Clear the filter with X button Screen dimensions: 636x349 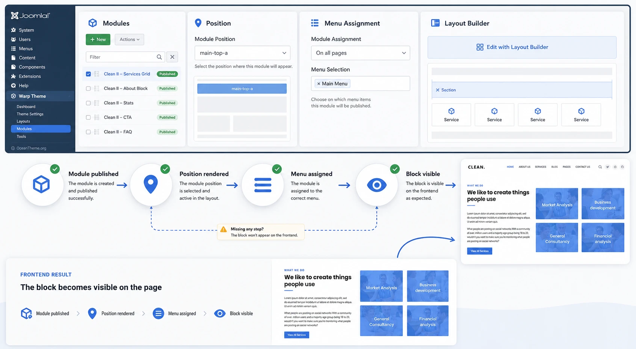(x=172, y=57)
